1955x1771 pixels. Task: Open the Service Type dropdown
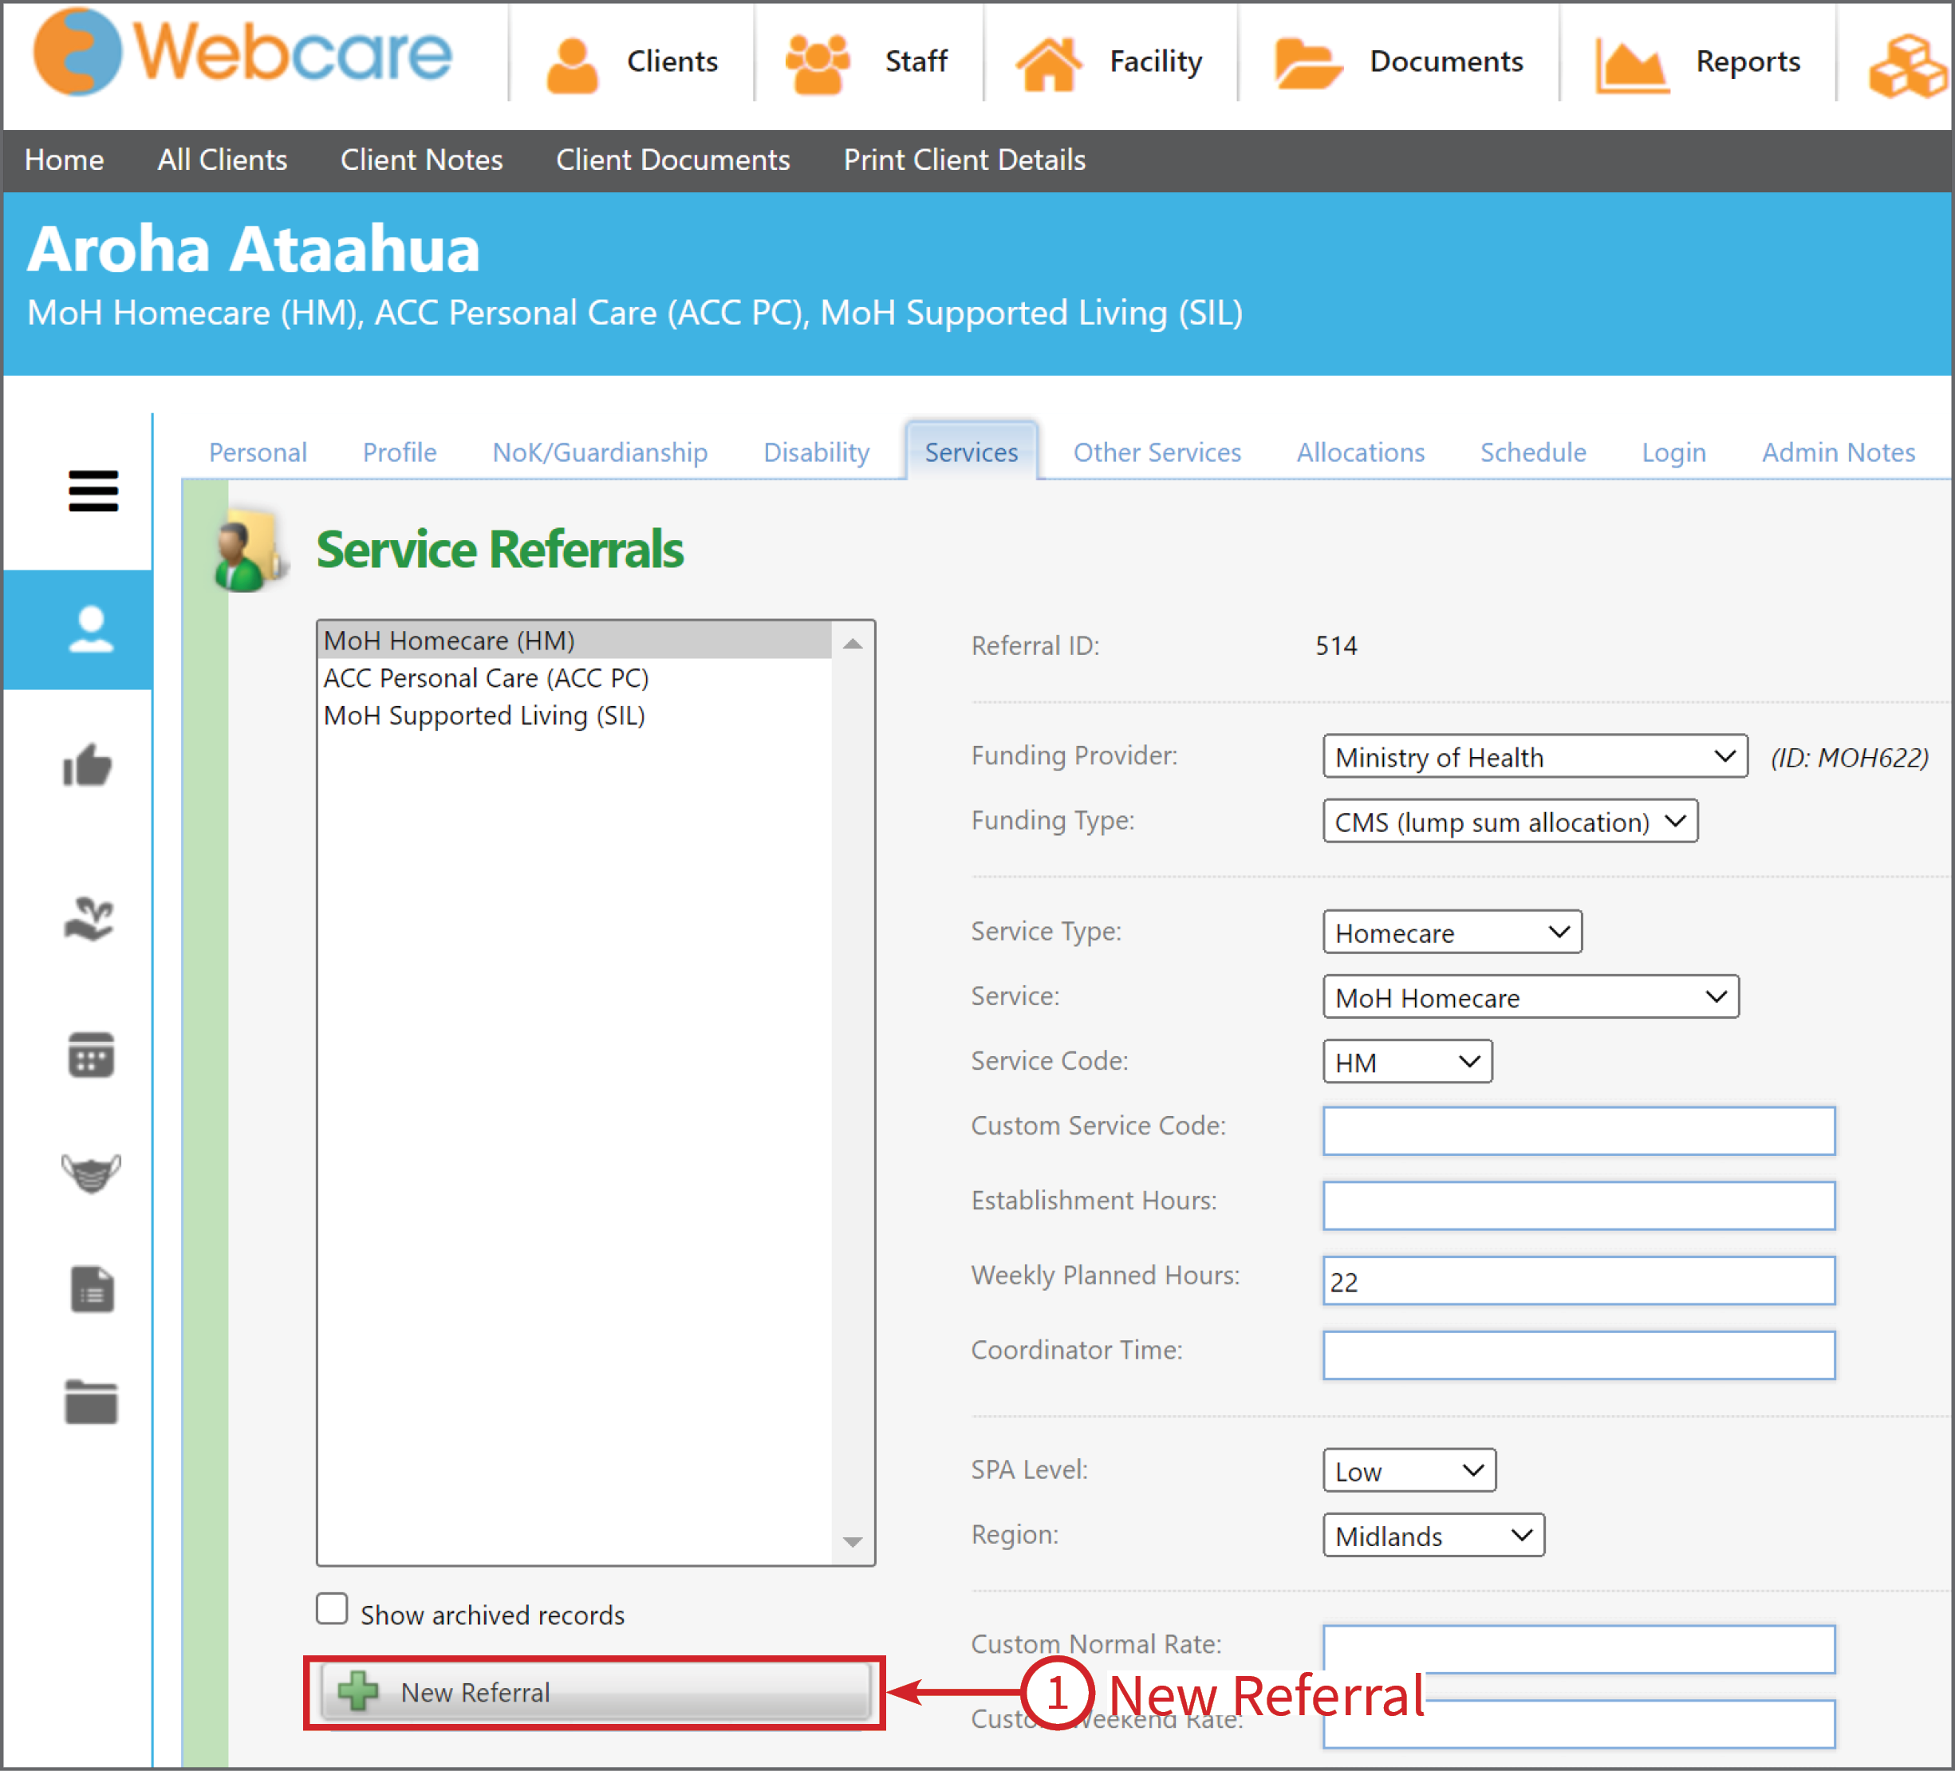tap(1452, 931)
